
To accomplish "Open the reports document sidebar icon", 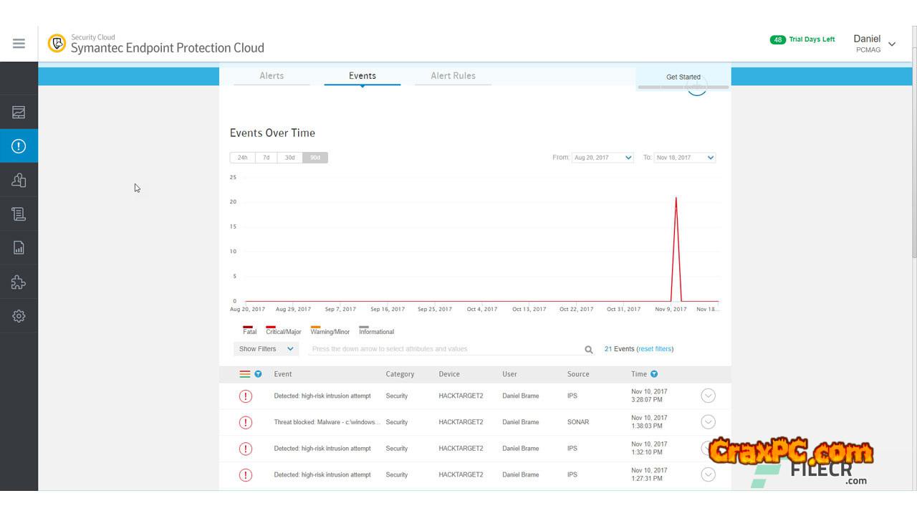I will (19, 248).
